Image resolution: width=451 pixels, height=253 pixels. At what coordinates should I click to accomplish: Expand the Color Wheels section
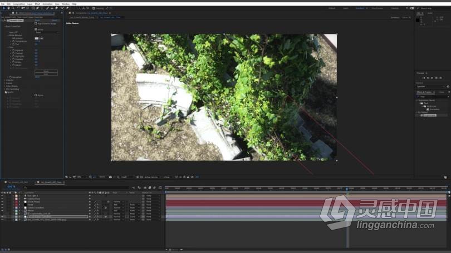[4, 86]
